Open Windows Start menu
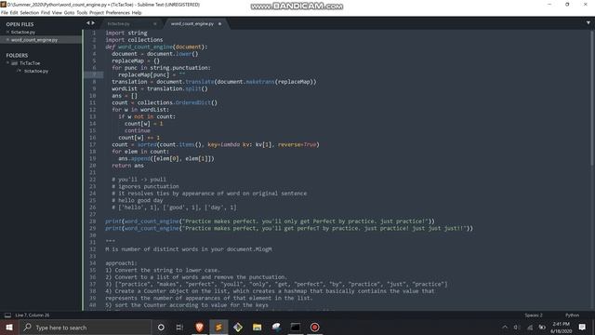This screenshot has width=595, height=335. click(9, 327)
